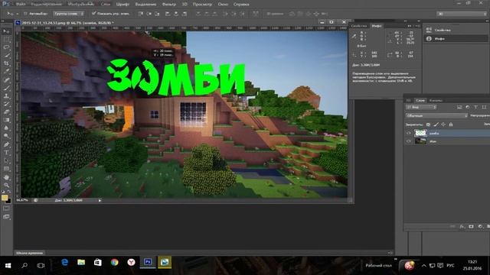Open the Шрифт menu
The image size is (490, 275).
122,5
